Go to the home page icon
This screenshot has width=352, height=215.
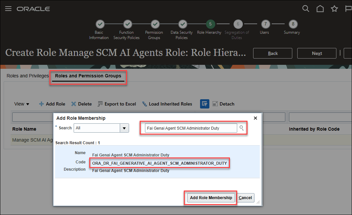tap(320, 9)
